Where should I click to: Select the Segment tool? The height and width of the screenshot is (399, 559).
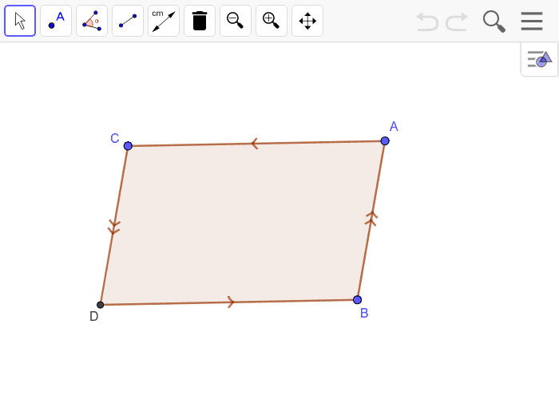tap(128, 21)
